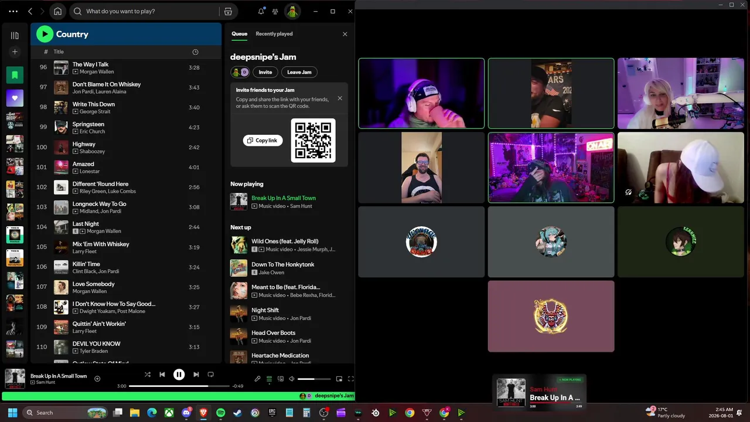Select track Springsteen by Eric Church
Viewport: 750px width, 422px height.
[126, 127]
